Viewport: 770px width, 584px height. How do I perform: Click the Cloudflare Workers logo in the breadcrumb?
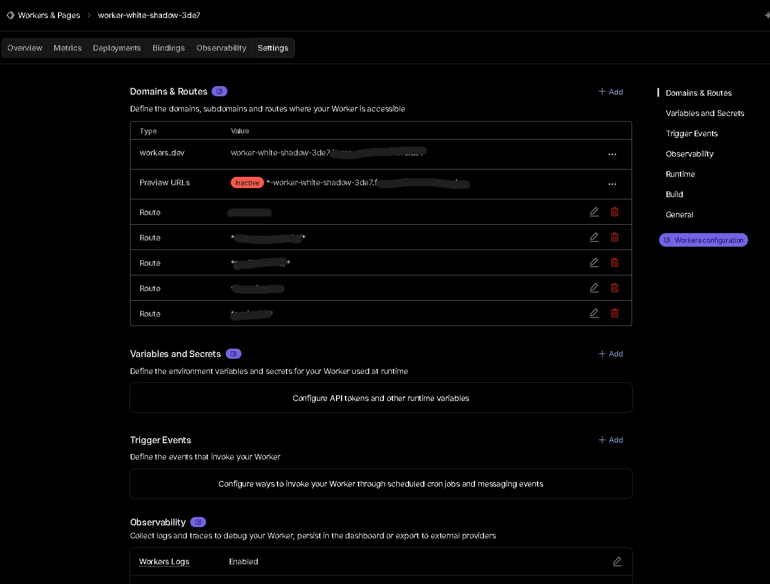point(10,15)
